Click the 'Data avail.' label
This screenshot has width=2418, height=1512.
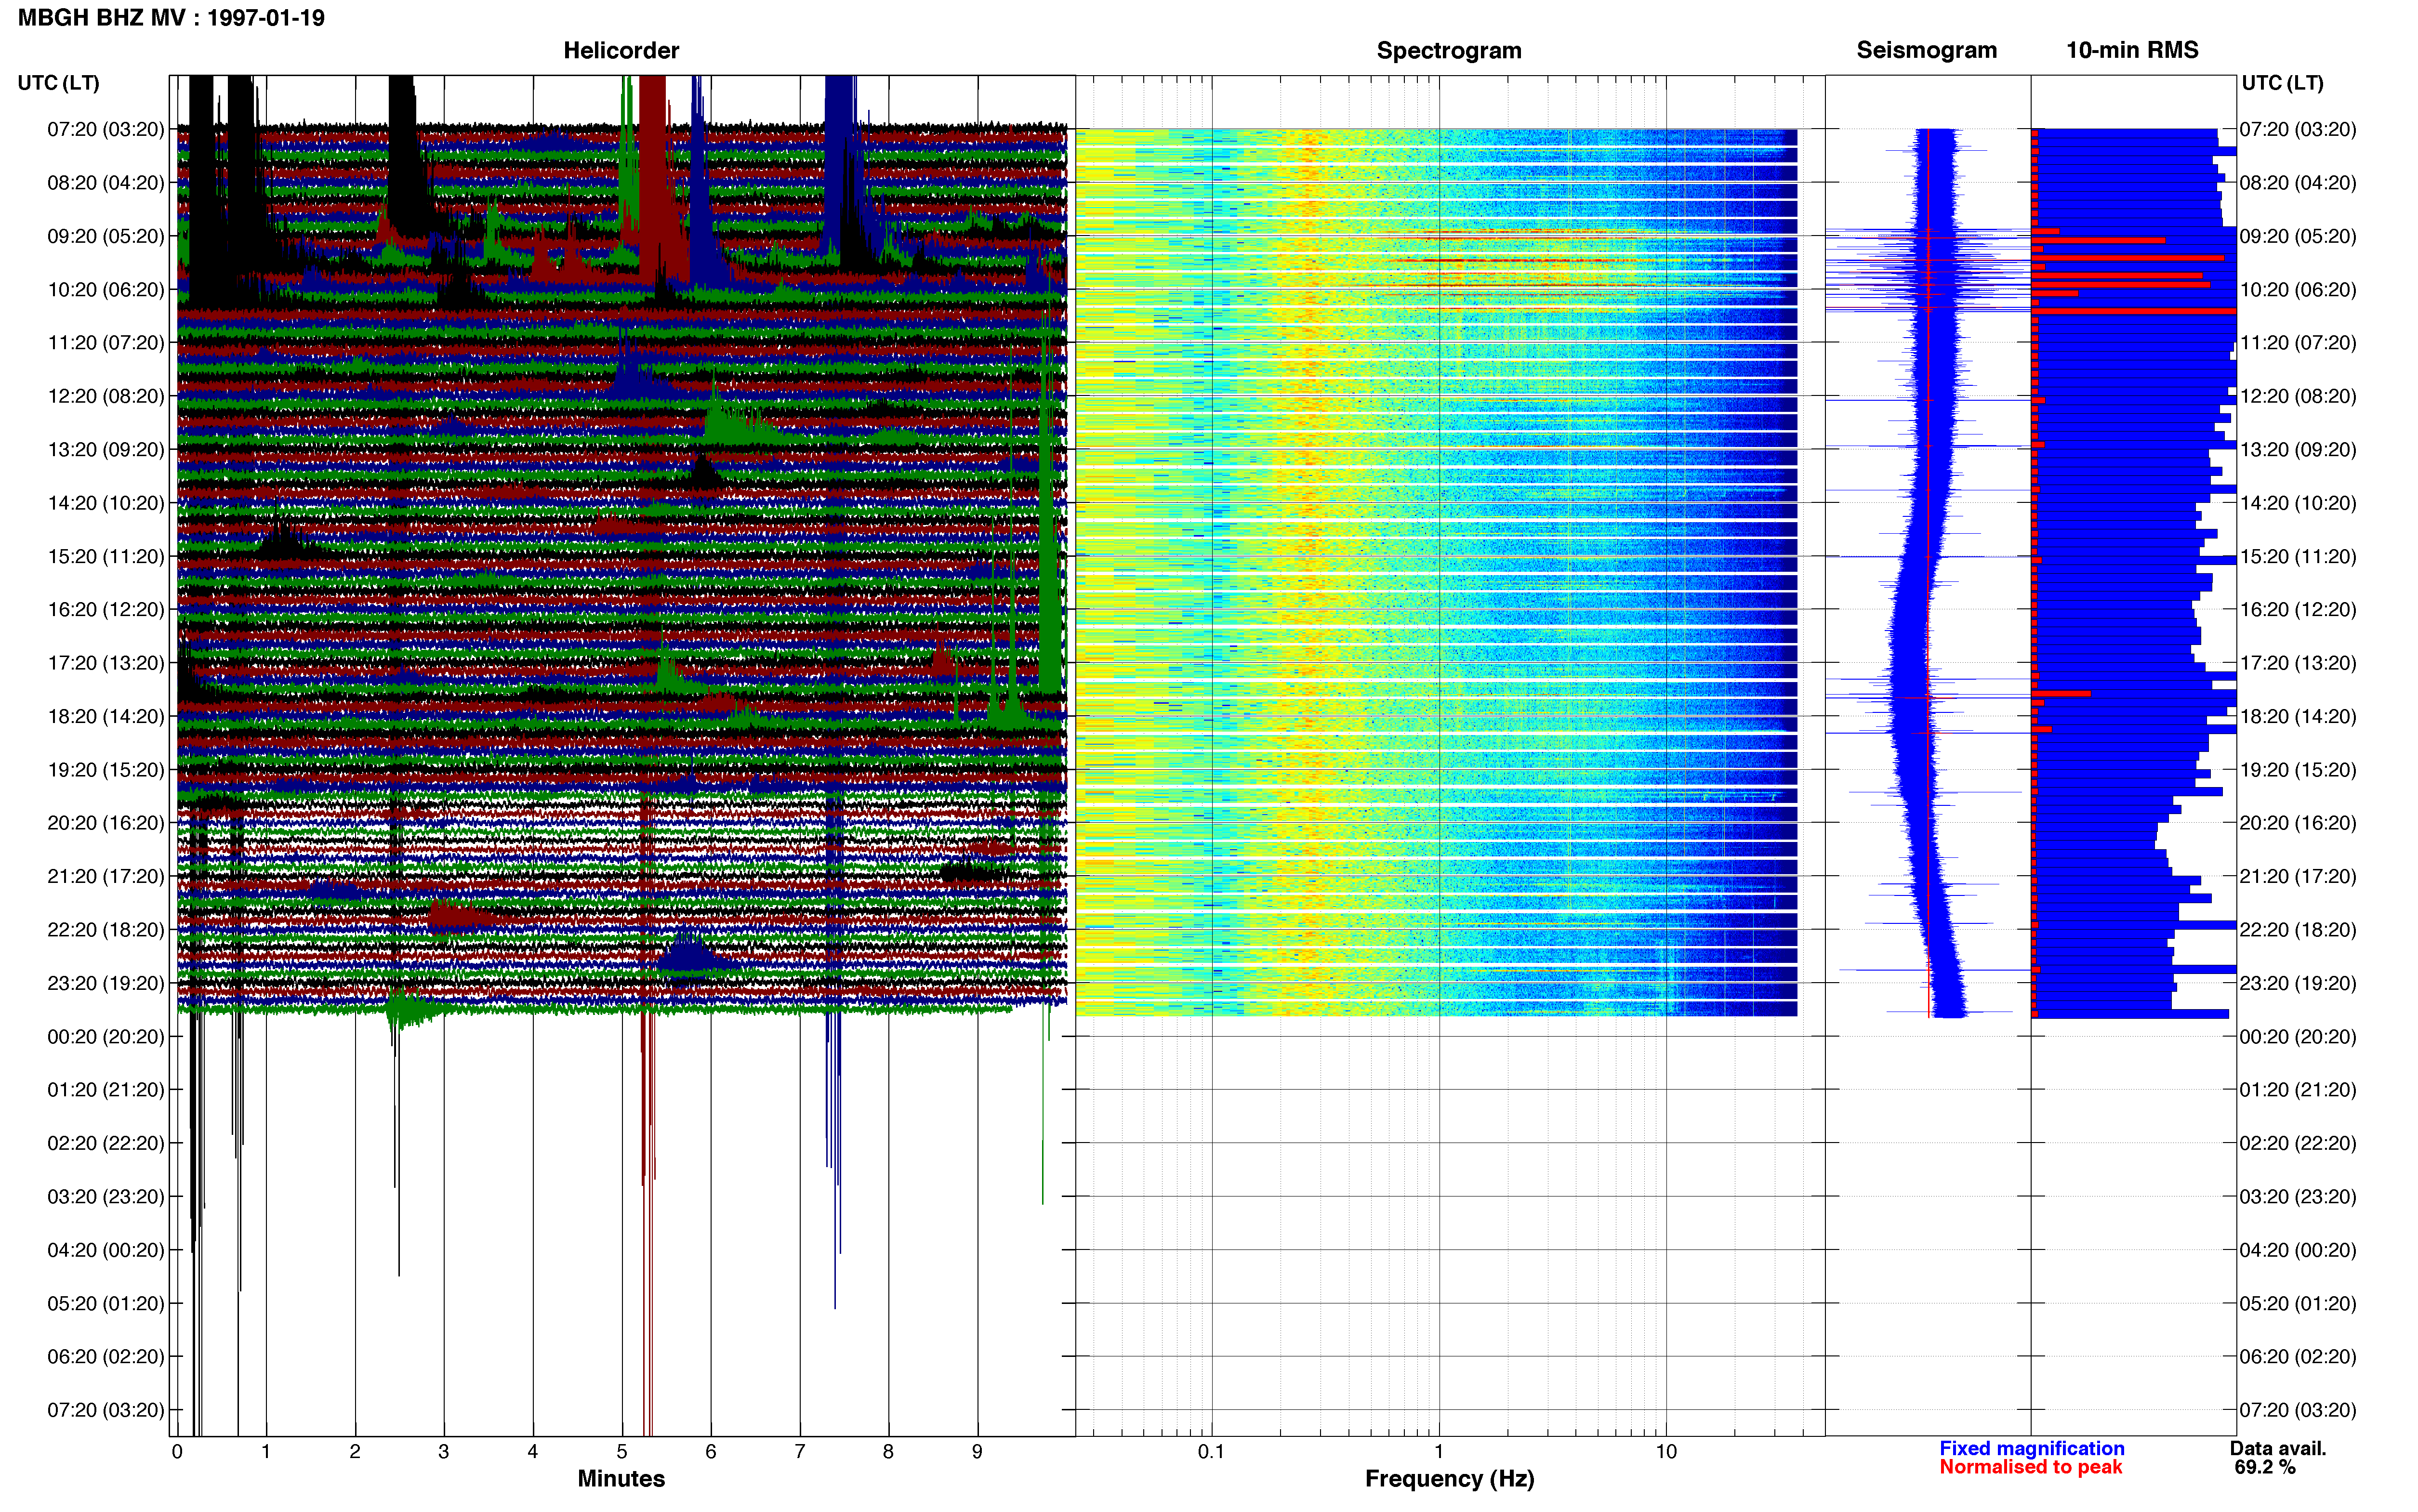point(2278,1449)
